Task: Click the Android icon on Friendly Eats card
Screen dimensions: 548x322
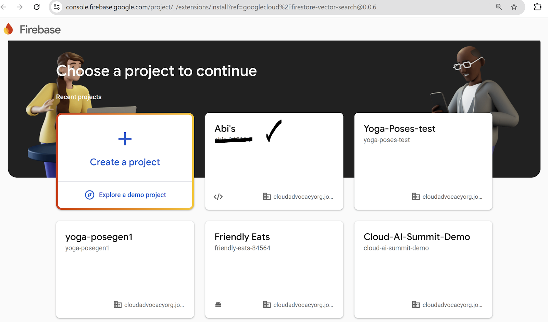Action: click(218, 305)
